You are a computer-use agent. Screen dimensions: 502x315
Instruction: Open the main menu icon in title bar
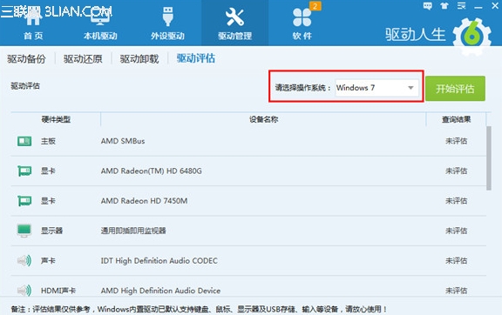click(461, 6)
